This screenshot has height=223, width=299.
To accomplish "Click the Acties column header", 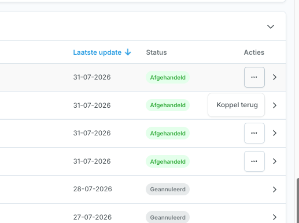I will point(254,52).
